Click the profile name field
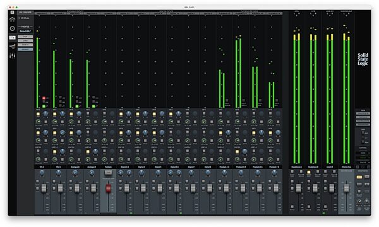379x227 pixels. coord(25,32)
